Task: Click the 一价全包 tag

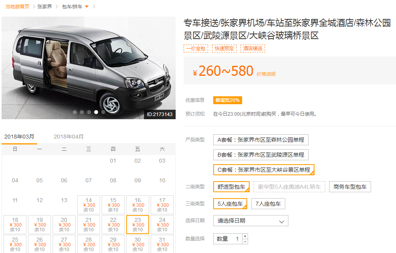Action: click(x=196, y=49)
